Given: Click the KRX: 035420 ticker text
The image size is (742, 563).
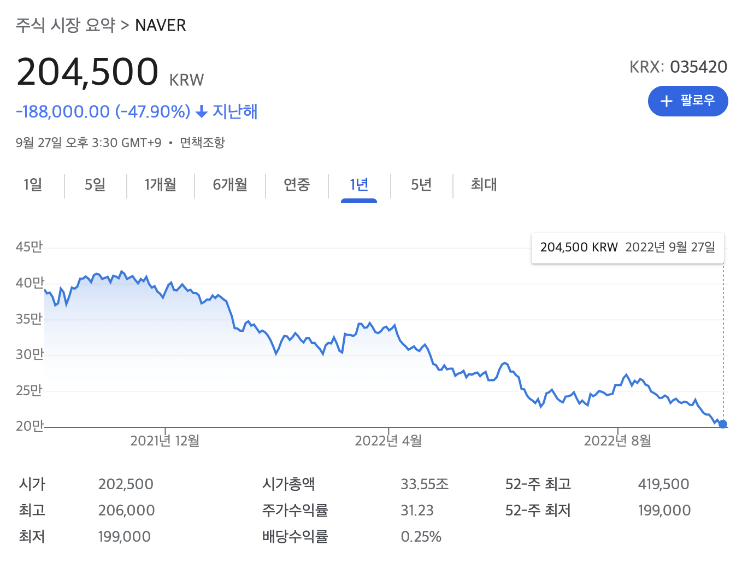Looking at the screenshot, I should point(679,66).
